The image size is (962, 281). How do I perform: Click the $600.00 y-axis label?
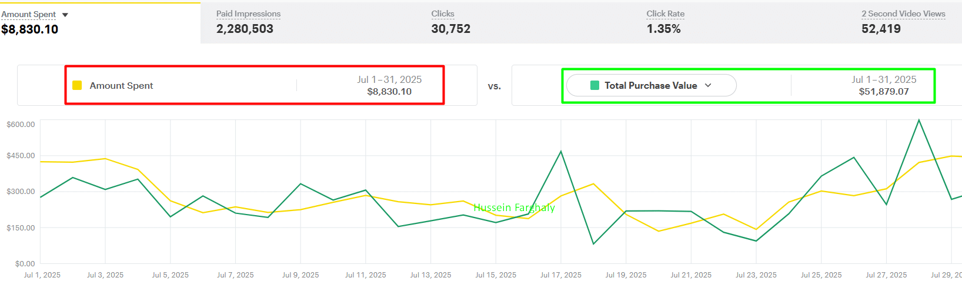coord(21,124)
